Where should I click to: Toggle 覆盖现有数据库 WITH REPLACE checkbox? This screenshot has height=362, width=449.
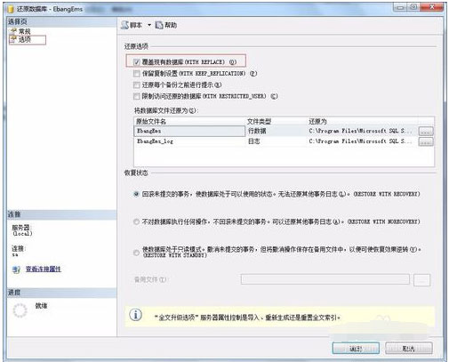pyautogui.click(x=136, y=62)
